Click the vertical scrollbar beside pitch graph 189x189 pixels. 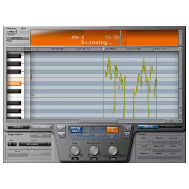[180, 81]
